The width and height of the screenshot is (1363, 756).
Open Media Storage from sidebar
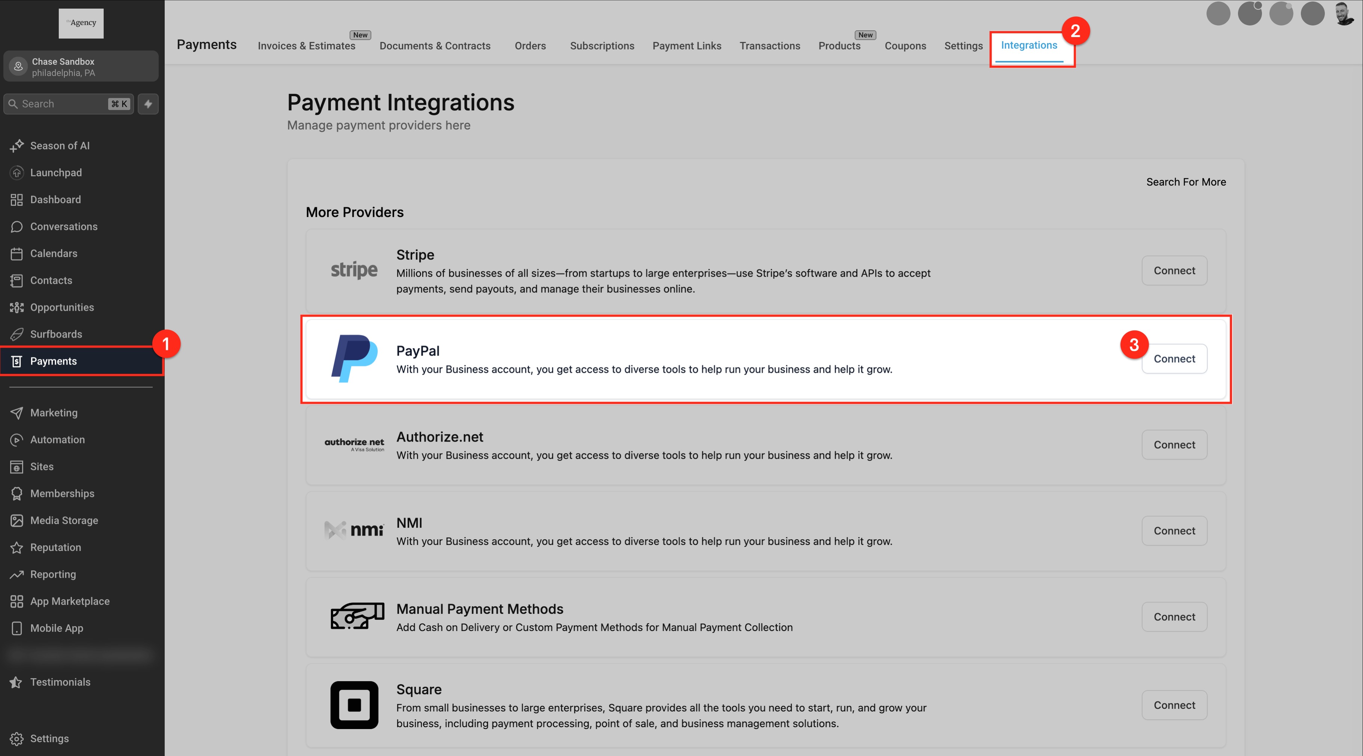(64, 521)
